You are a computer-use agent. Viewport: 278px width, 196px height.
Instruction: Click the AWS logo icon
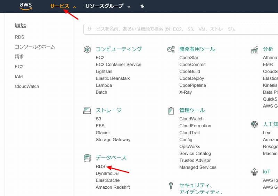(26, 6)
